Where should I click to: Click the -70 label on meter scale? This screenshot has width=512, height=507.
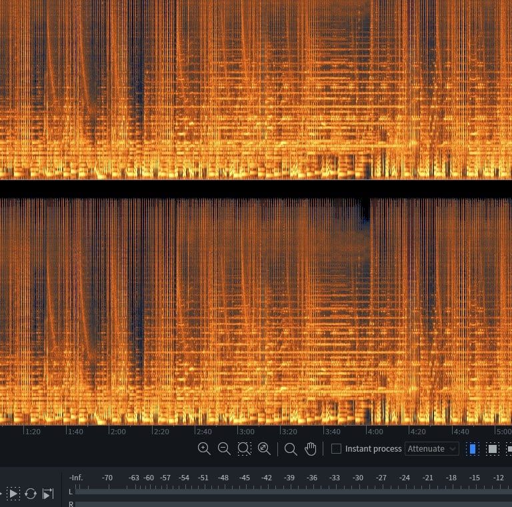(107, 478)
